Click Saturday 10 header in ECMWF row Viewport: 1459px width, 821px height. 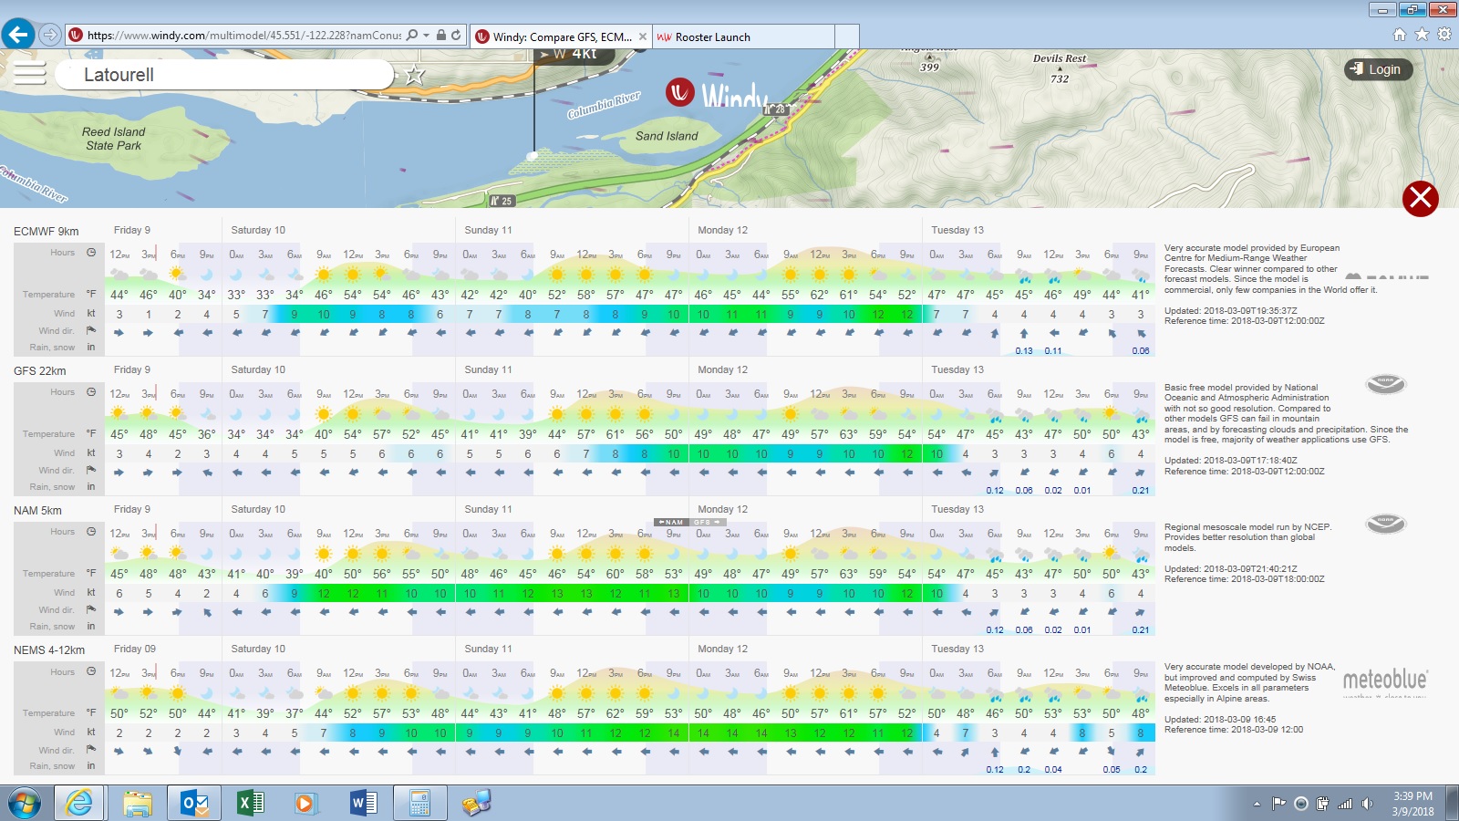pos(258,230)
